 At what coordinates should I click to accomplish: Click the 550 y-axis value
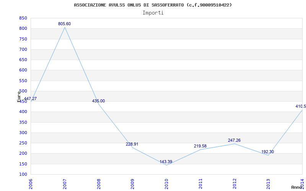point(23,81)
